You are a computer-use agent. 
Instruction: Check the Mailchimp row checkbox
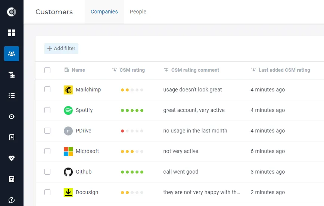pyautogui.click(x=47, y=89)
